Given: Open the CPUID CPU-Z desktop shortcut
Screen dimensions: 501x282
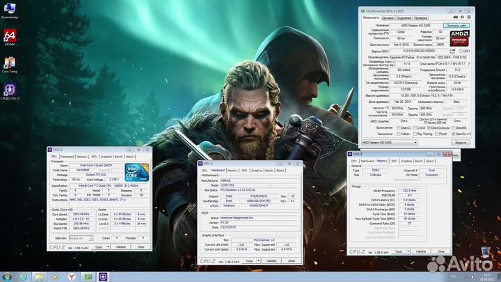Looking at the screenshot, I should pos(10,92).
